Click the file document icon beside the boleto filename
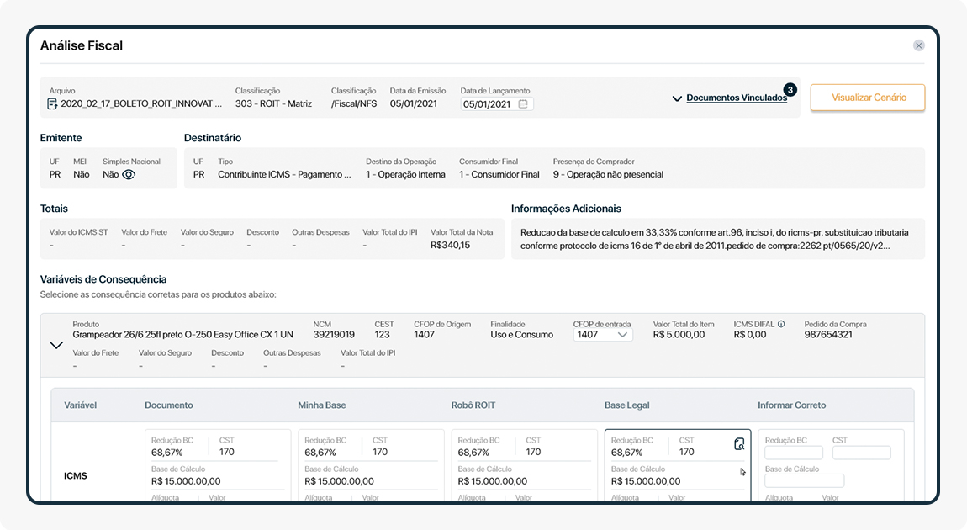967x530 pixels. [53, 104]
